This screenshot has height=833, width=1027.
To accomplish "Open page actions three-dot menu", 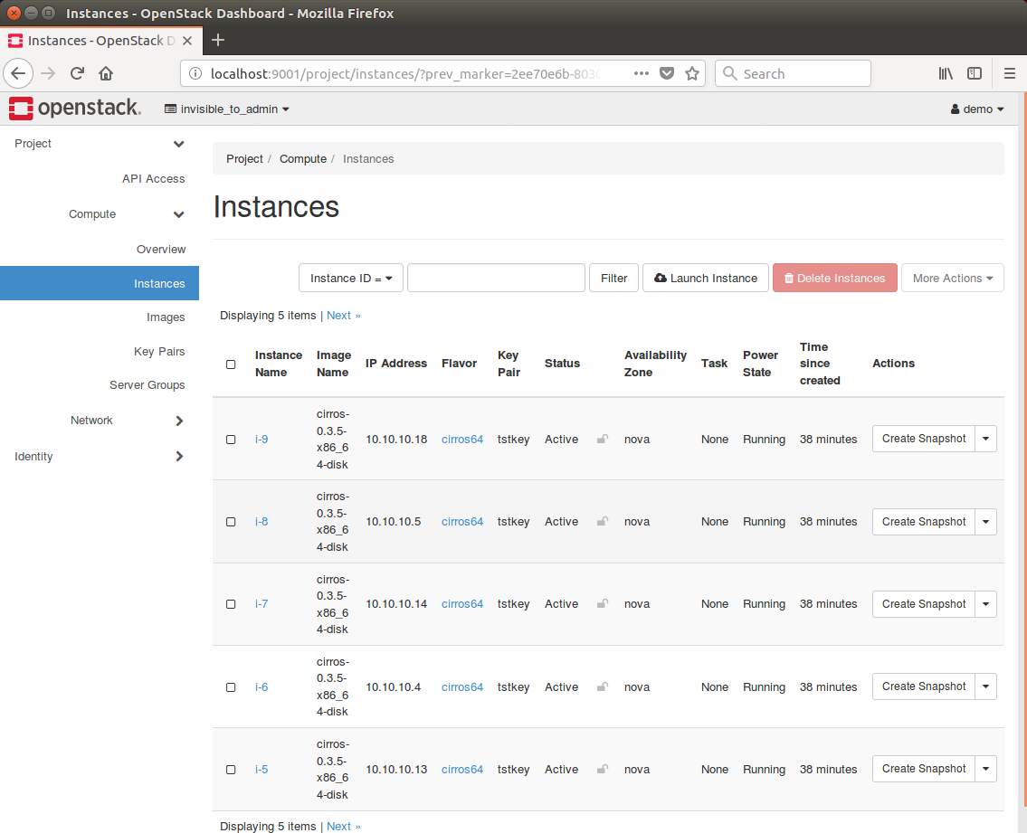I will click(x=642, y=73).
